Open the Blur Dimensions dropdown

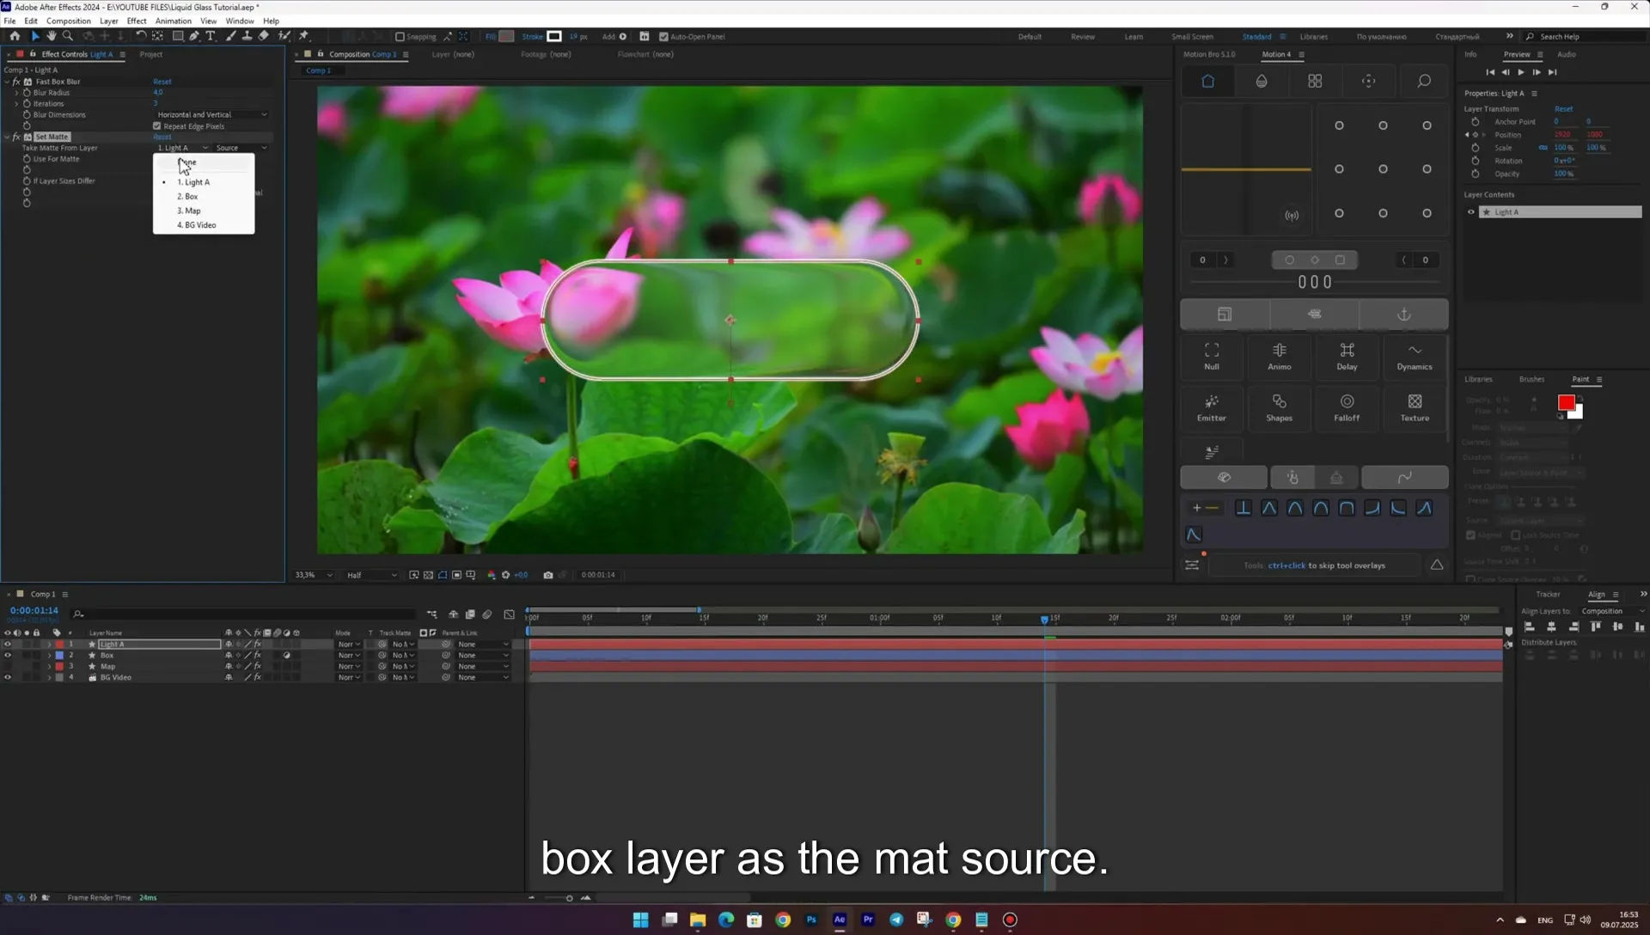pyautogui.click(x=211, y=114)
